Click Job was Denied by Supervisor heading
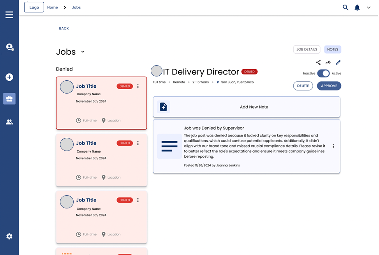Screen dimensions: 379x255 click(214, 128)
